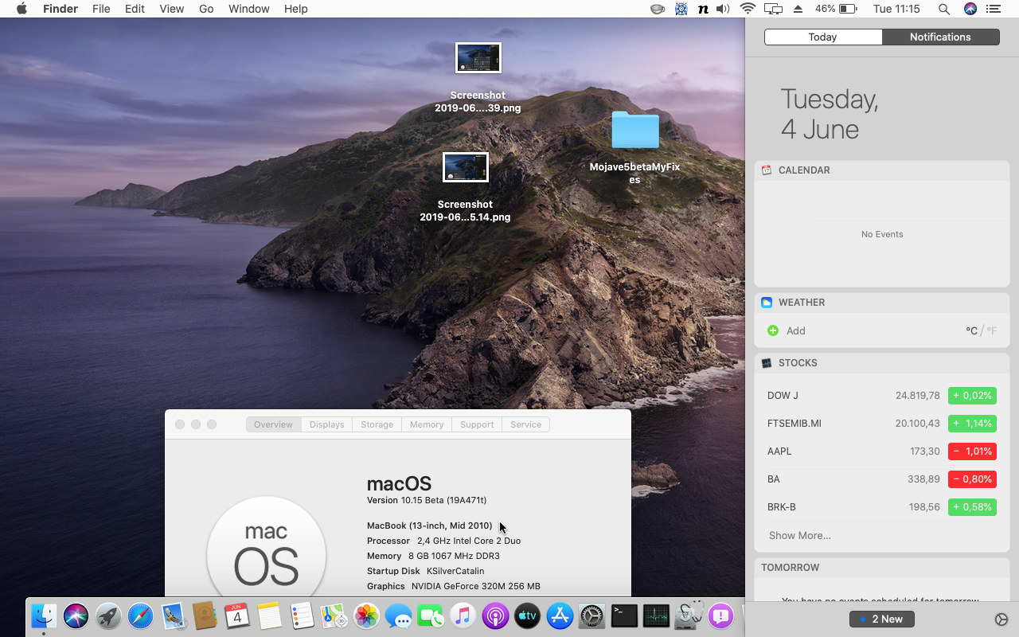This screenshot has height=637, width=1019.
Task: Open Disk Utility in Dock
Action: click(x=689, y=616)
